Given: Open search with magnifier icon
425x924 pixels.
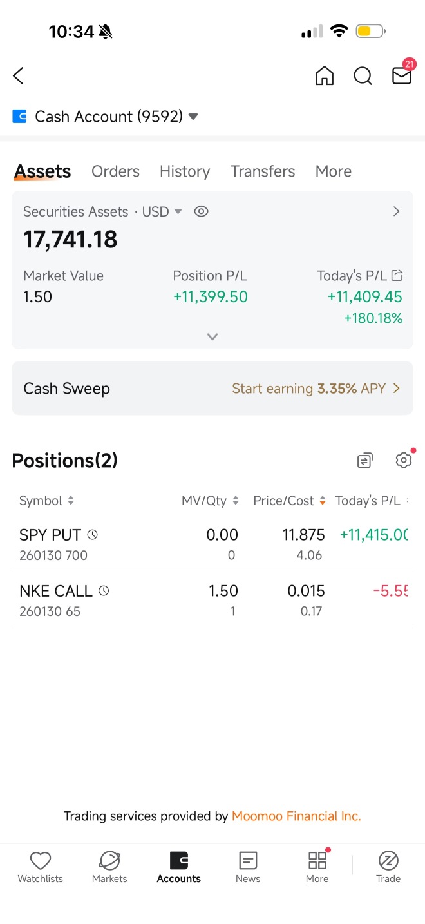Looking at the screenshot, I should point(363,76).
